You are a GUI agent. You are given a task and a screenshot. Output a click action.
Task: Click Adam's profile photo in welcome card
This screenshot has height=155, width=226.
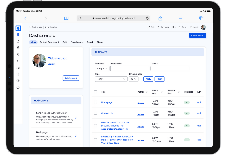pos(39,60)
